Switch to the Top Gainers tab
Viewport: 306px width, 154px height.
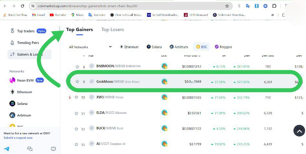(x=79, y=30)
